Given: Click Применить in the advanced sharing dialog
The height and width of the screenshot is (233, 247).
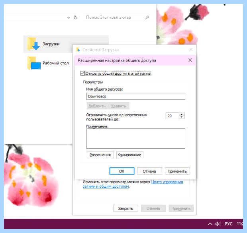Looking at the screenshot, I should coord(177,171).
